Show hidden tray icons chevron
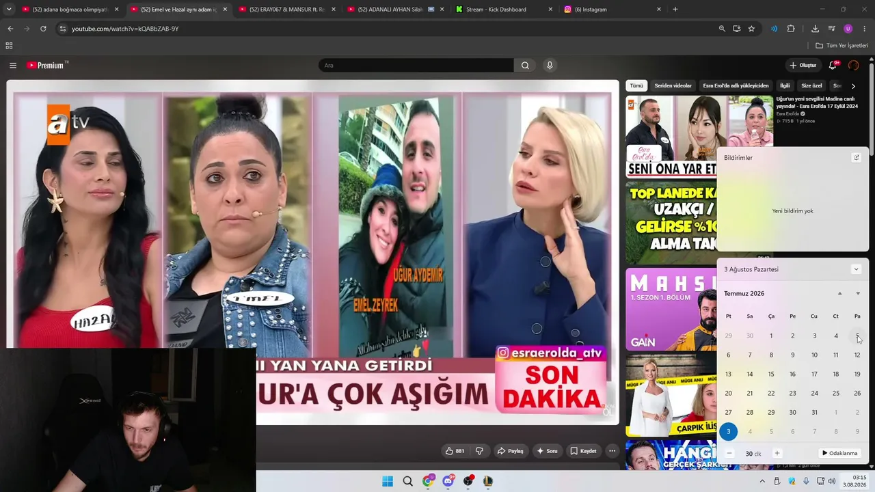Image resolution: width=875 pixels, height=492 pixels. 762,481
